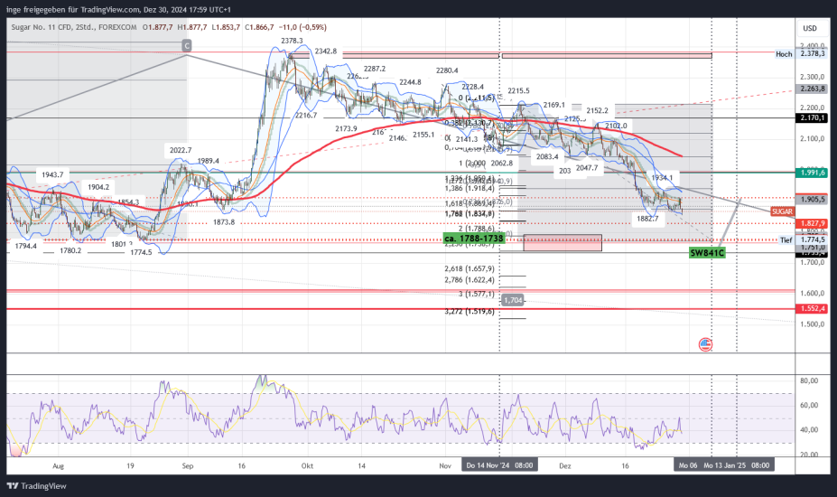Select the green 1.991,6 price axis label
The image size is (837, 497).
click(x=814, y=172)
